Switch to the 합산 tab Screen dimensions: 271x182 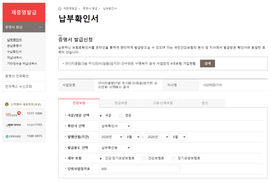point(205,103)
